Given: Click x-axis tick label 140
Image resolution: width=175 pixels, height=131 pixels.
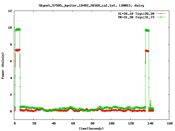Looking at the screenshot, I should 150,123.
